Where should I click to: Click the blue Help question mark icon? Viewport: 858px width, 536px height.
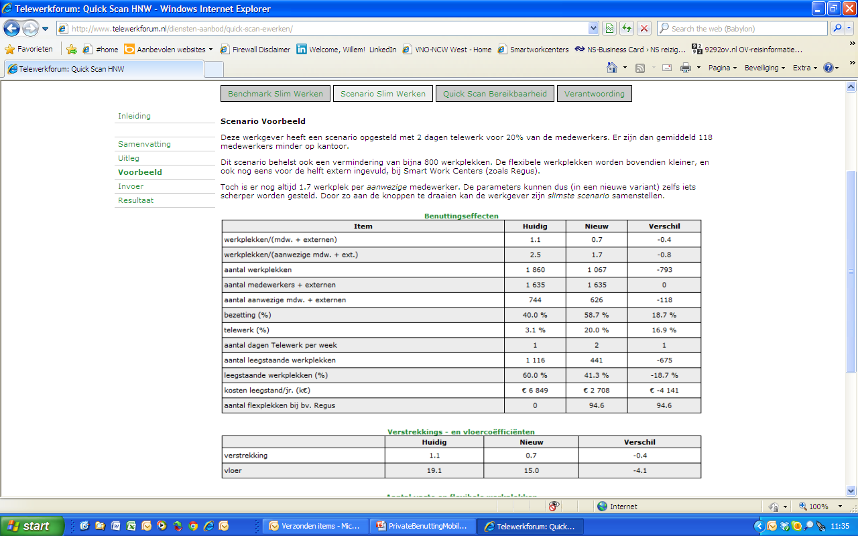click(x=829, y=68)
